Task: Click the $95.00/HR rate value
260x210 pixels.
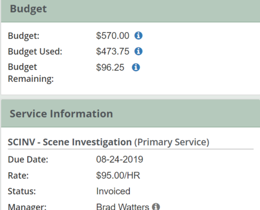Action: coord(118,175)
